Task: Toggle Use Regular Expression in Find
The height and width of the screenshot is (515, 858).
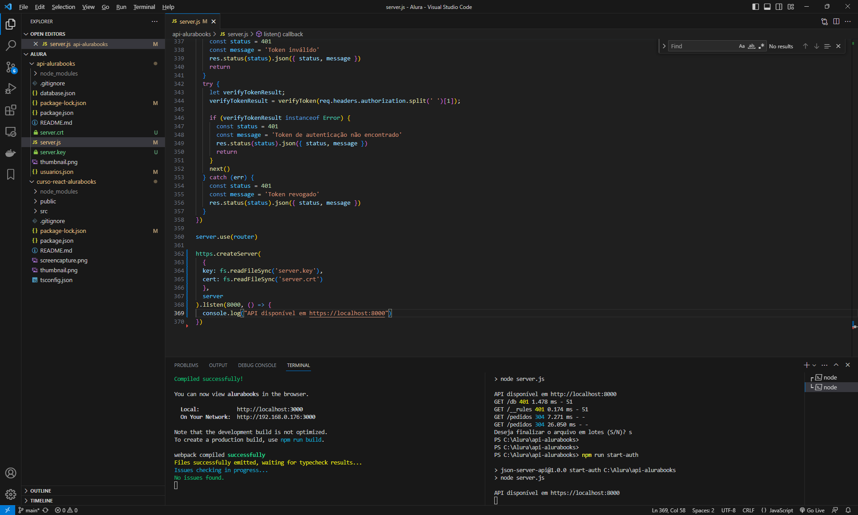Action: pyautogui.click(x=761, y=46)
